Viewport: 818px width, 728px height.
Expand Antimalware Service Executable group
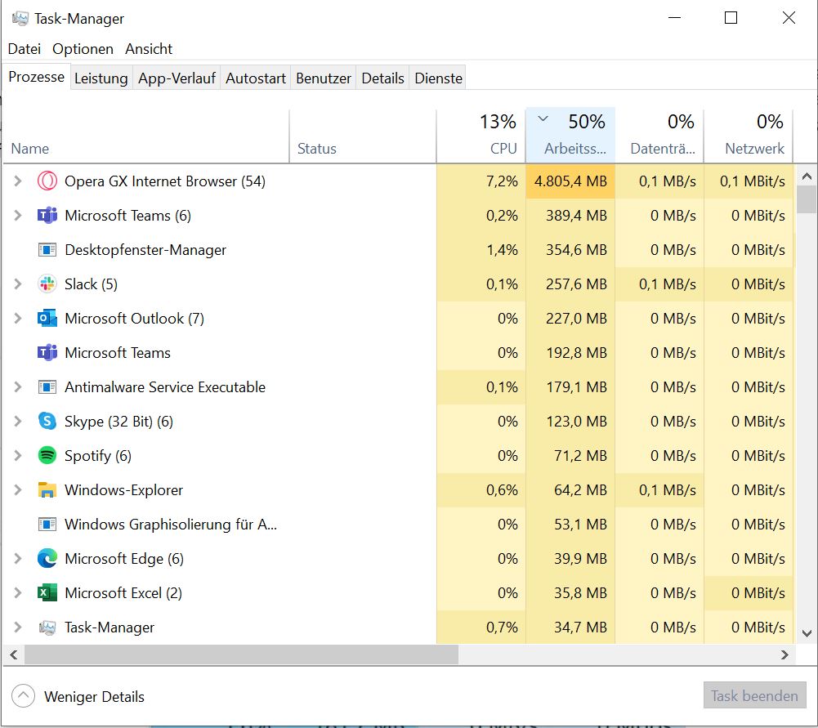(x=18, y=387)
